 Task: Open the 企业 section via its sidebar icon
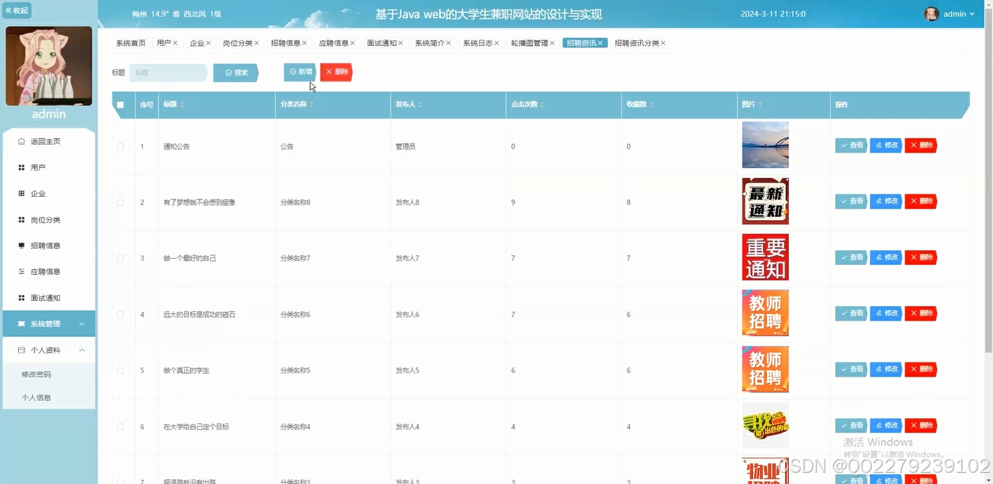[22, 193]
